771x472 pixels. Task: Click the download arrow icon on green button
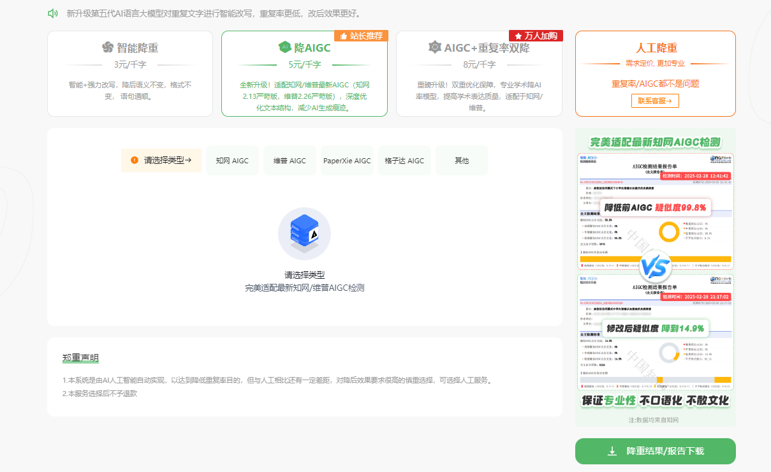pyautogui.click(x=612, y=451)
